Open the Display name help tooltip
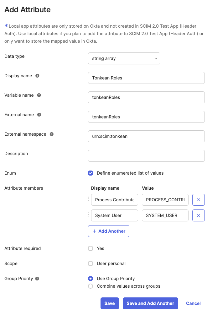The height and width of the screenshot is (315, 207). [x=38, y=76]
